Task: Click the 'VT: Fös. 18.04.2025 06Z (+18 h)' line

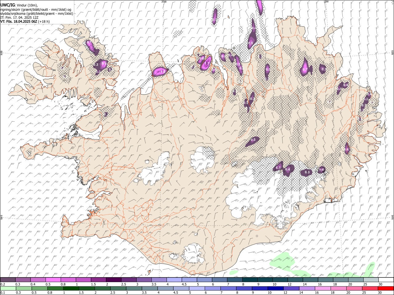Action: click(x=25, y=22)
